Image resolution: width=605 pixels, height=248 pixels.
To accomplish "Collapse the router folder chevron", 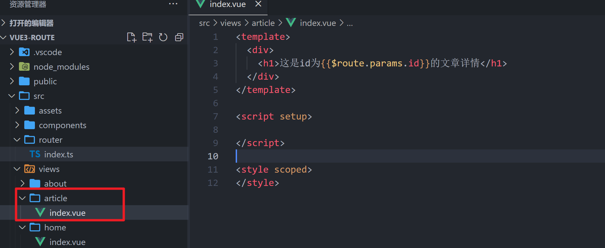I will [x=17, y=140].
